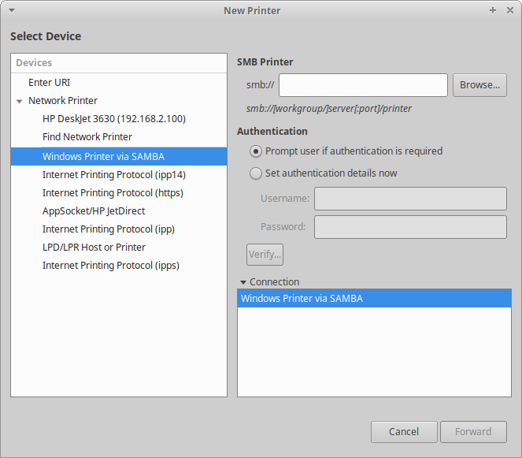This screenshot has height=458, width=522.
Task: Collapse the Network Printer tree node
Action: (20, 101)
